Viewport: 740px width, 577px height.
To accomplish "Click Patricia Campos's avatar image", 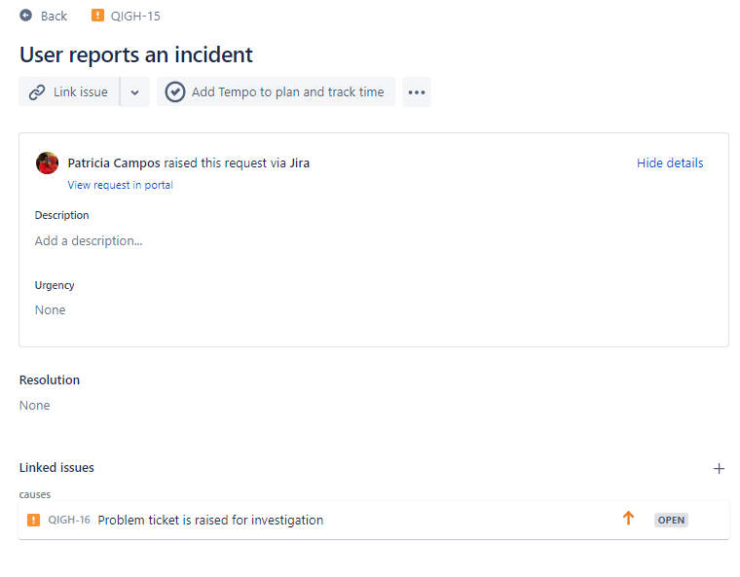I will click(47, 162).
